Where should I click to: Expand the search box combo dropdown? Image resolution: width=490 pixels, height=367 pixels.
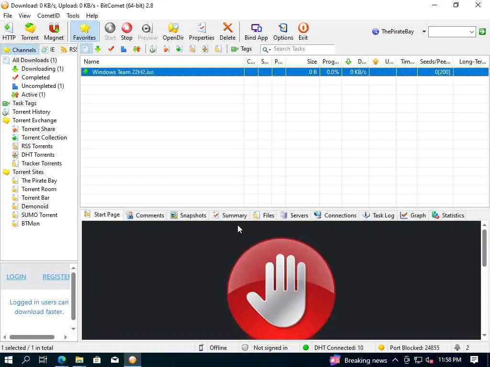[x=471, y=32]
